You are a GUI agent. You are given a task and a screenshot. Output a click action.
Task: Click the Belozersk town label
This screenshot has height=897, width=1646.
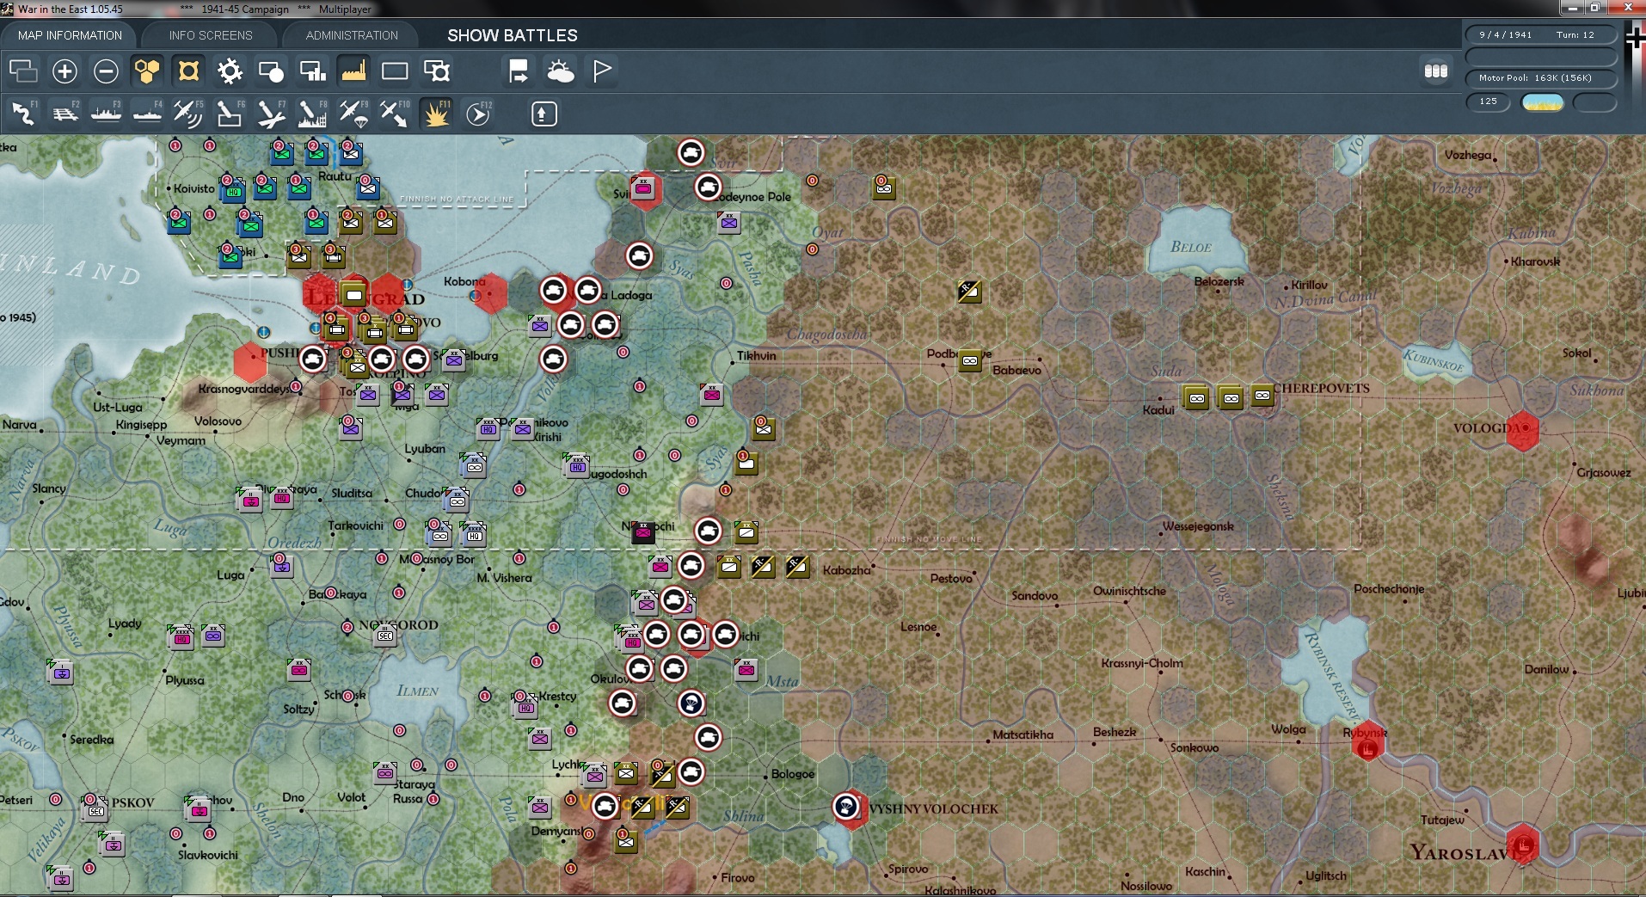1219,281
